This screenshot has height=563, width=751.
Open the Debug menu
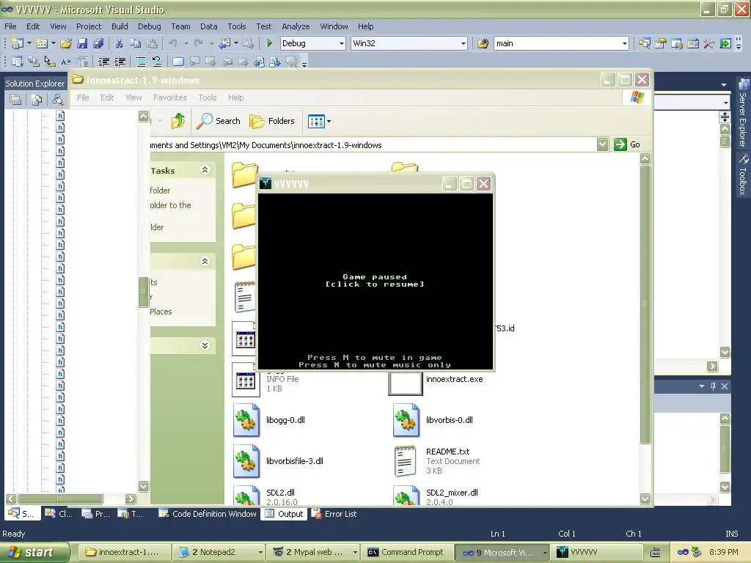tap(150, 26)
